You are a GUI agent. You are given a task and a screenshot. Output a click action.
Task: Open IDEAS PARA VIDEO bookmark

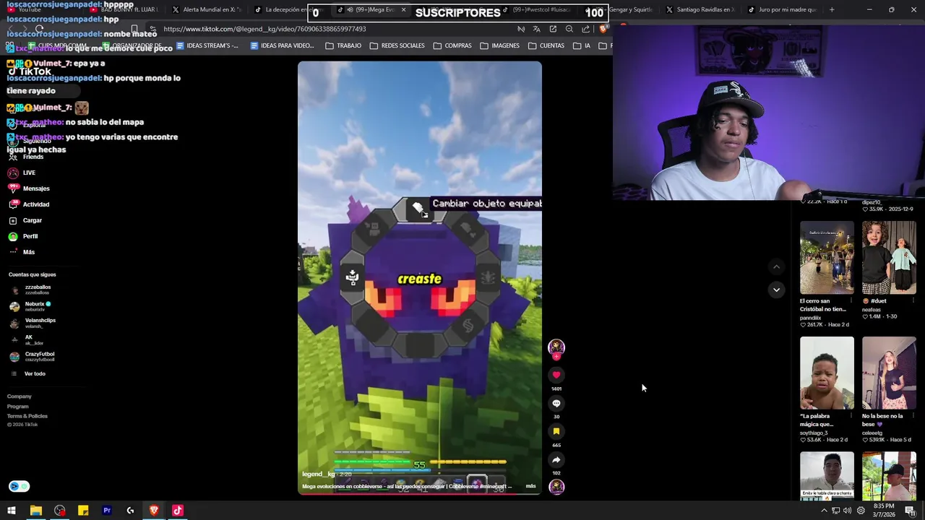[281, 45]
